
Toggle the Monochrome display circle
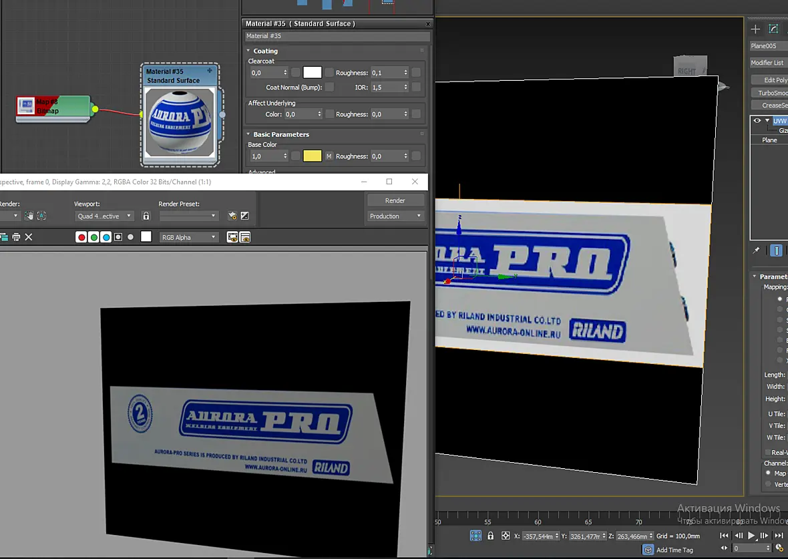(131, 237)
